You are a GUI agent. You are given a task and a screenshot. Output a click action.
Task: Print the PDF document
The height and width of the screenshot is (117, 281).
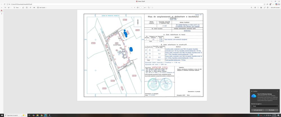point(255,8)
